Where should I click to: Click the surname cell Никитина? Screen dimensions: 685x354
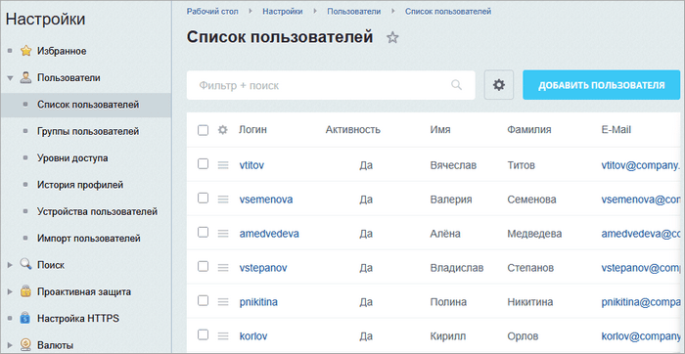pos(530,302)
